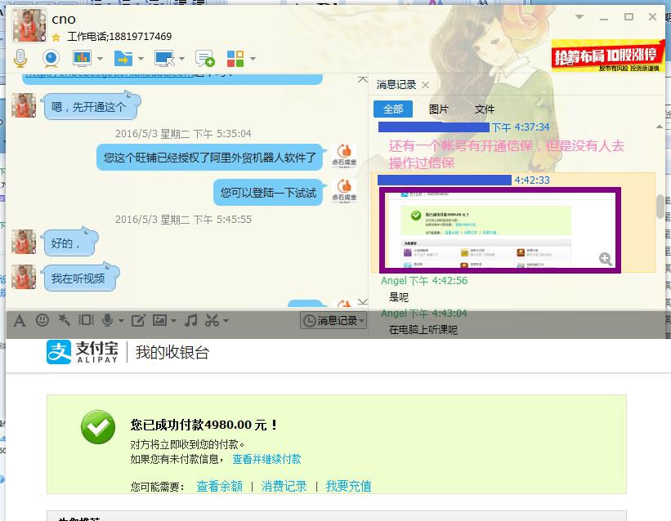The image size is (671, 521).
Task: Click the work phone number 18819717469
Action: click(141, 37)
